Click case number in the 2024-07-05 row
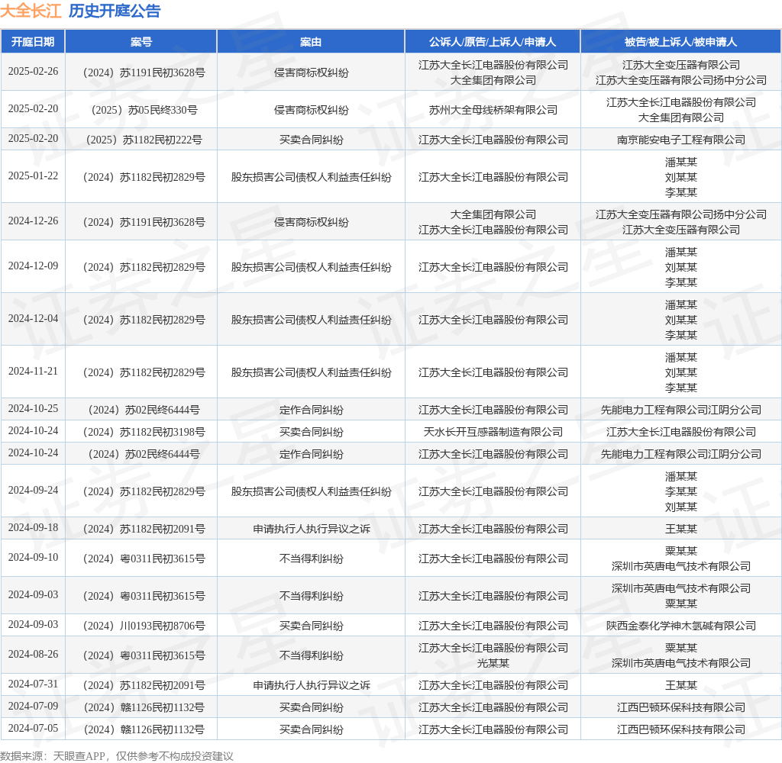Screen dimensions: 782x763 [144, 730]
